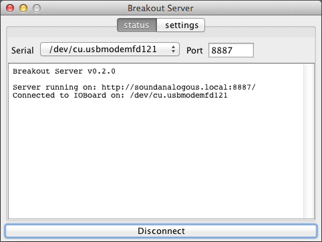Click empty area of the log console
This screenshot has width=322, height=242.
click(x=156, y=156)
